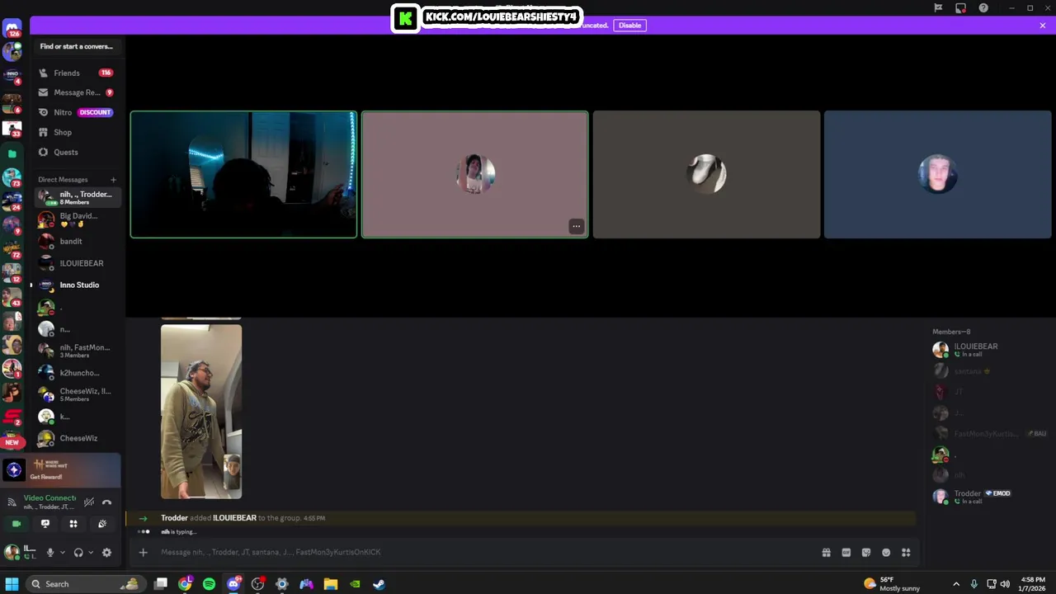The image size is (1056, 594).
Task: Open taskbar volume control
Action: [1005, 584]
